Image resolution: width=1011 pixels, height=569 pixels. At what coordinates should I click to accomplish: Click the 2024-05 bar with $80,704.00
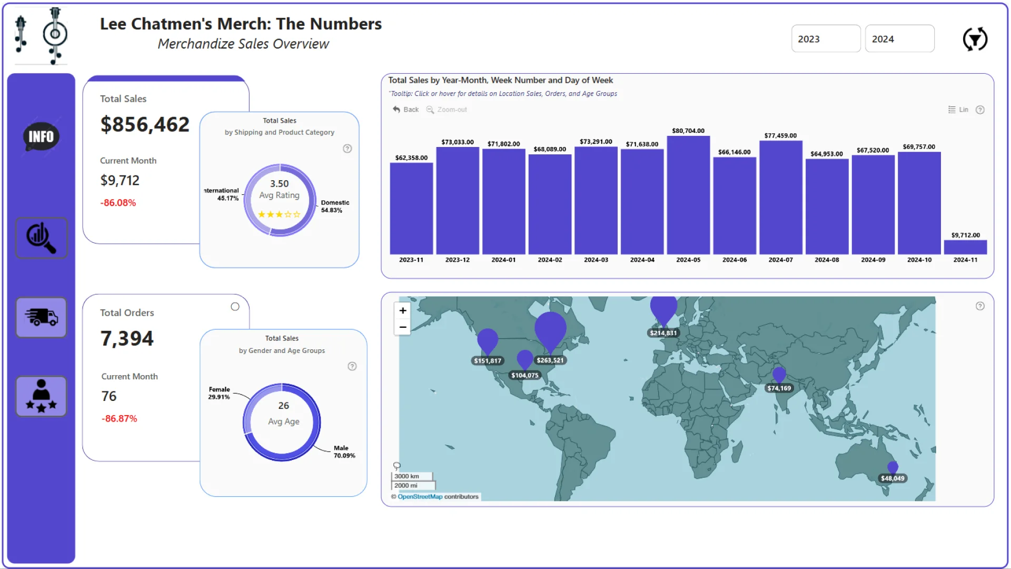tap(688, 195)
